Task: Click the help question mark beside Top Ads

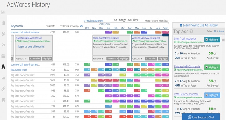Action: click(x=191, y=31)
